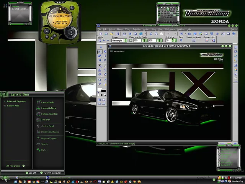This screenshot has height=184, width=245.
Task: Open the Help menu in PhotoImpact
Action: pos(189,29)
